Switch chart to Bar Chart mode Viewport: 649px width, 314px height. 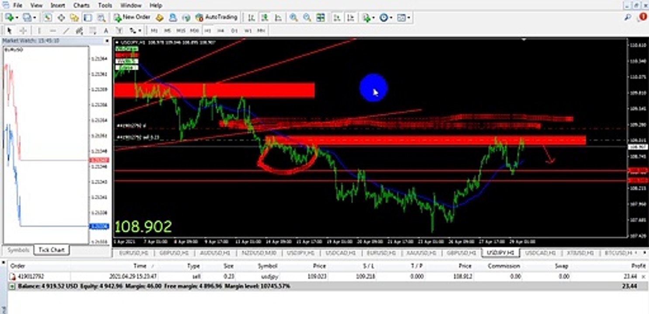251,17
